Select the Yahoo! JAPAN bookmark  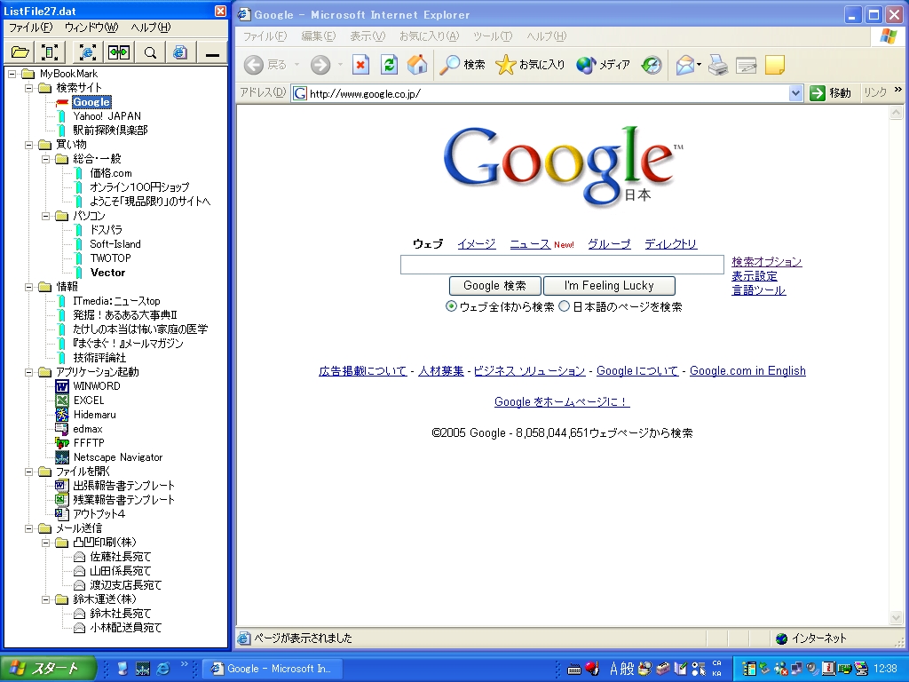107,116
